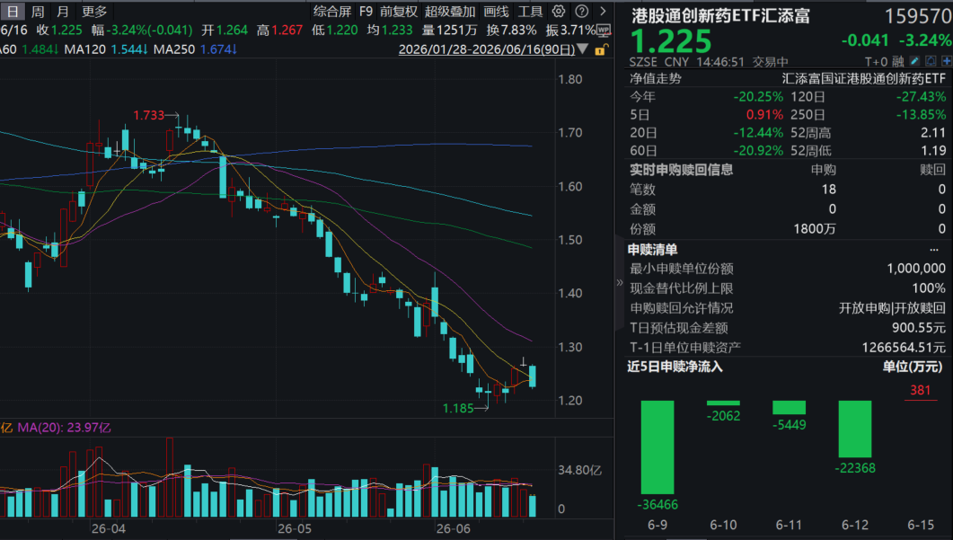Click the WP monitor icon

(x=604, y=30)
